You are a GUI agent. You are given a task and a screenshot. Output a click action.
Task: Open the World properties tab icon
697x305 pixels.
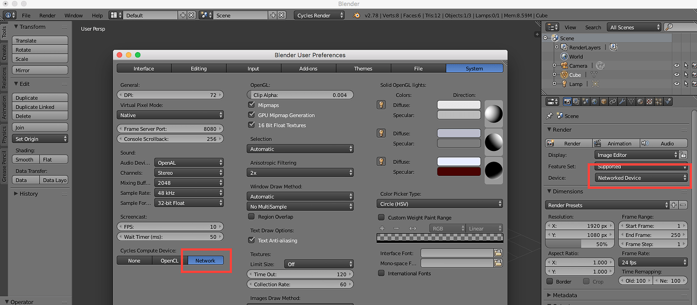point(594,101)
